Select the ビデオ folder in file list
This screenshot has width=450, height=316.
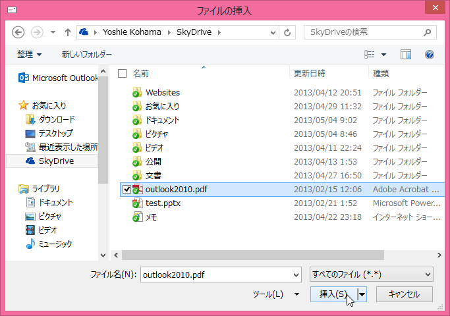[154, 147]
